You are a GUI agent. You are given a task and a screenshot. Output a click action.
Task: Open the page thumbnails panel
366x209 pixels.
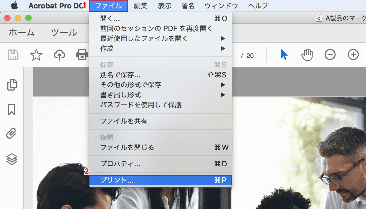click(12, 85)
